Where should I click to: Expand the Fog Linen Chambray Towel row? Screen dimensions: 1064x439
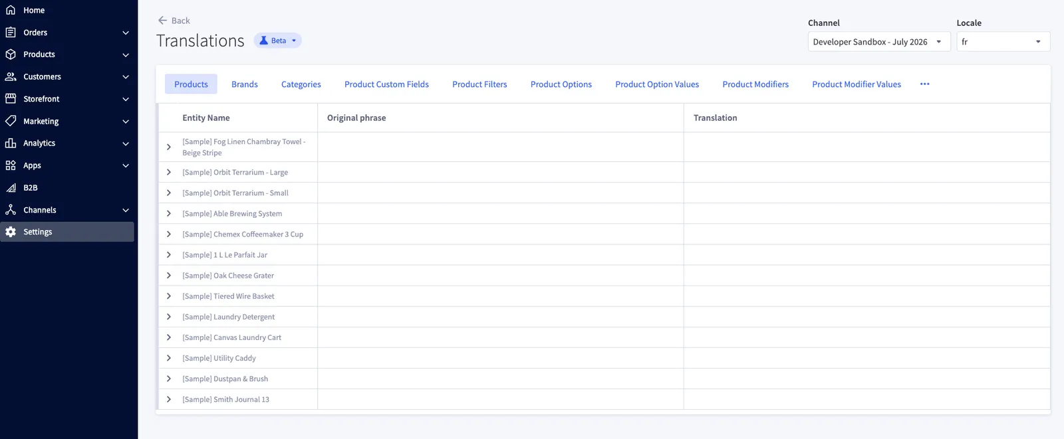(169, 147)
